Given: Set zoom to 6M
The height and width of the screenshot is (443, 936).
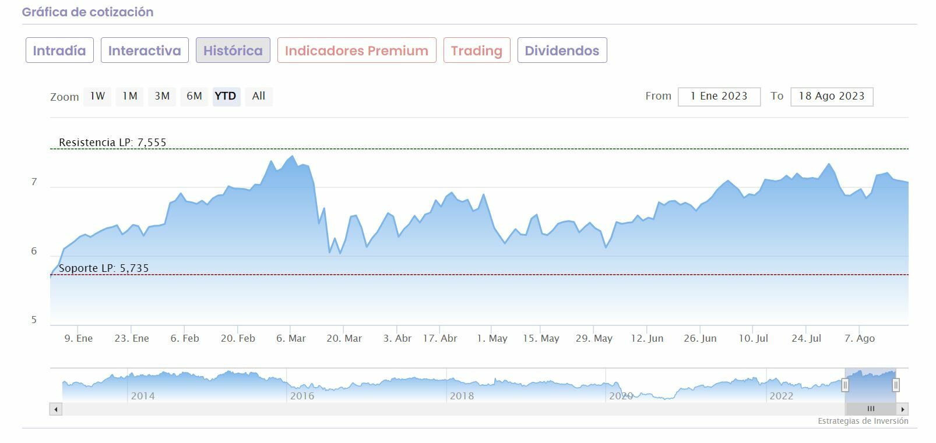Looking at the screenshot, I should point(194,96).
